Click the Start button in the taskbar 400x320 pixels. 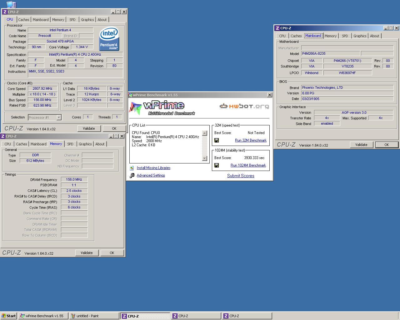point(9,316)
